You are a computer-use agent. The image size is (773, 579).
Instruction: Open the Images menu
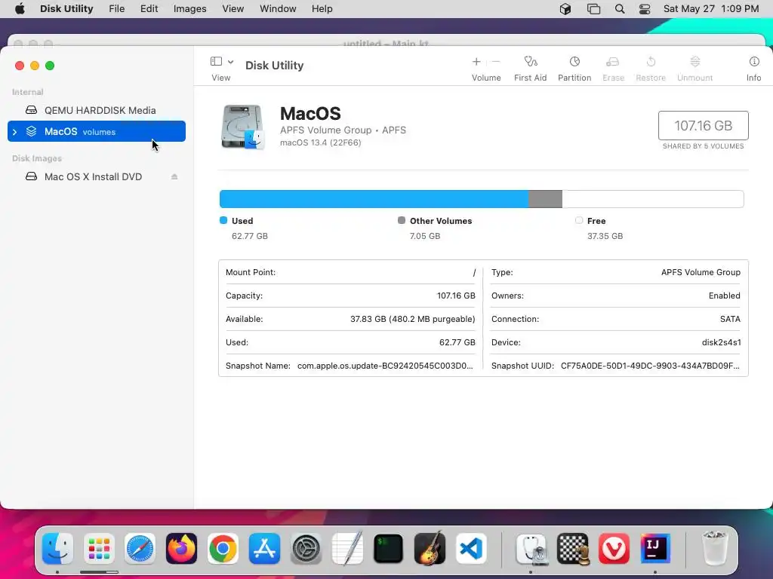point(189,9)
